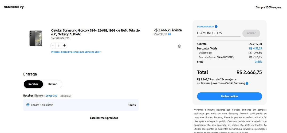Click the quantity number field
This screenshot has width=287, height=133.
click(58, 45)
